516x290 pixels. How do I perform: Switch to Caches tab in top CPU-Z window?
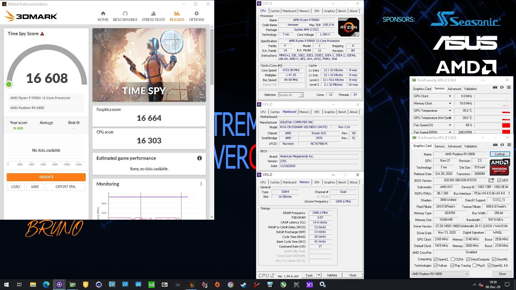[x=275, y=11]
